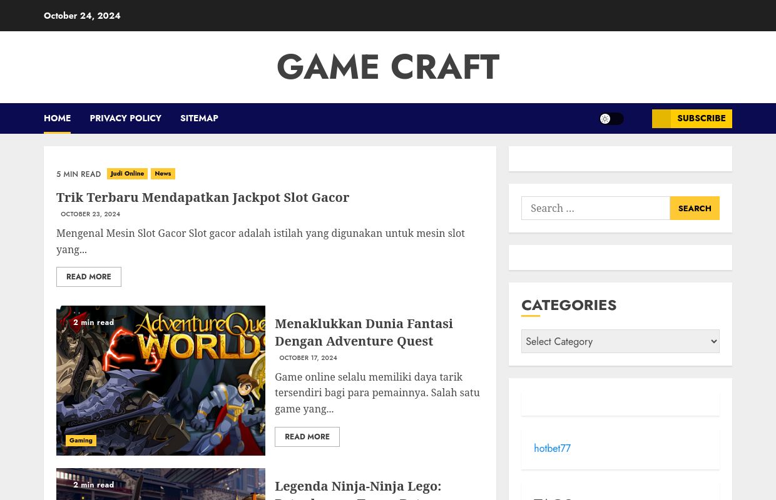This screenshot has width=776, height=500.
Task: Click the Subscribe button
Action: [x=692, y=119]
